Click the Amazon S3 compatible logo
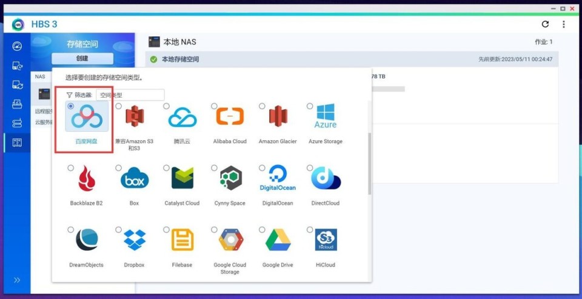582x299 pixels. click(x=135, y=116)
